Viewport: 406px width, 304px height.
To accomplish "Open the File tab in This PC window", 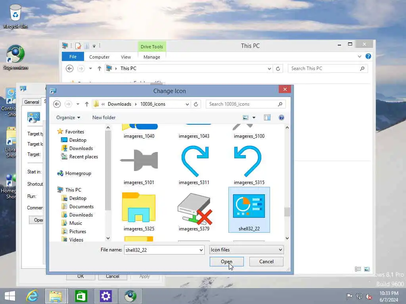I will click(73, 57).
